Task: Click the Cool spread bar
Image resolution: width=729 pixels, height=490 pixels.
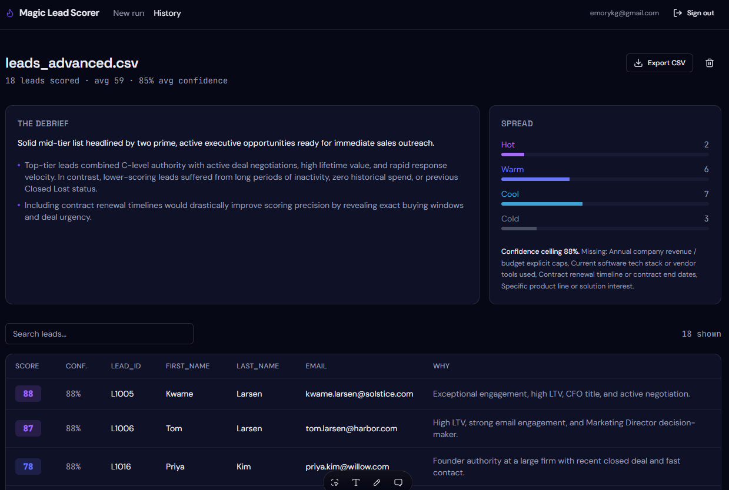Action: point(605,204)
